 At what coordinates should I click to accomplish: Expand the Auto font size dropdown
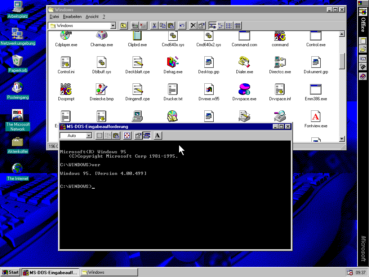coord(89,136)
